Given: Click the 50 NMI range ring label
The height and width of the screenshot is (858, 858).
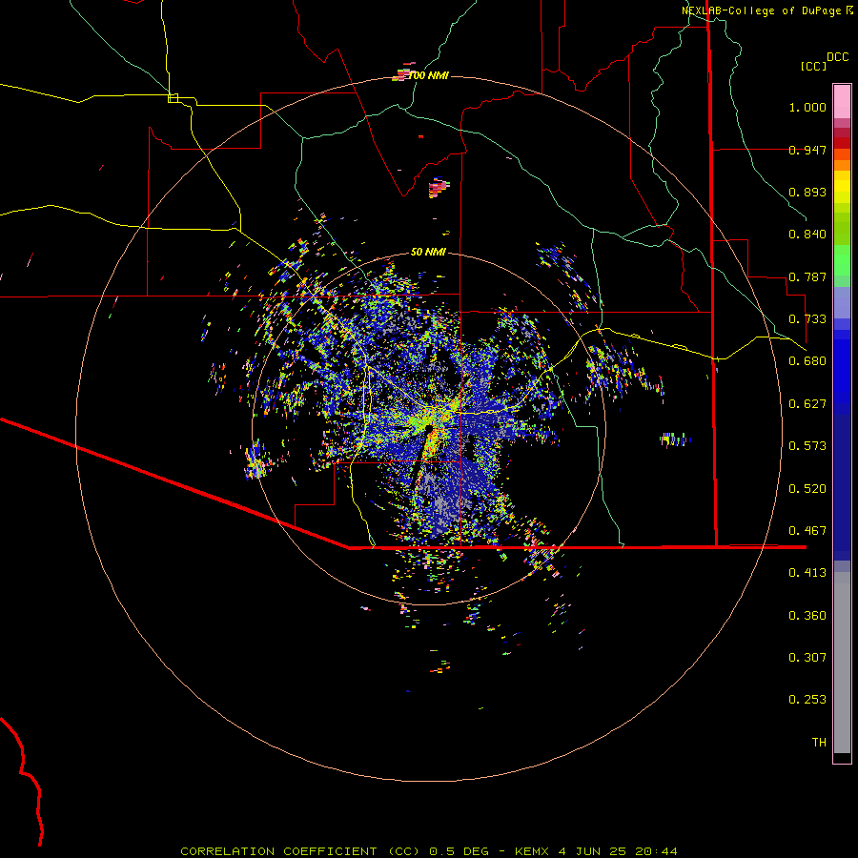Looking at the screenshot, I should click(x=428, y=252).
